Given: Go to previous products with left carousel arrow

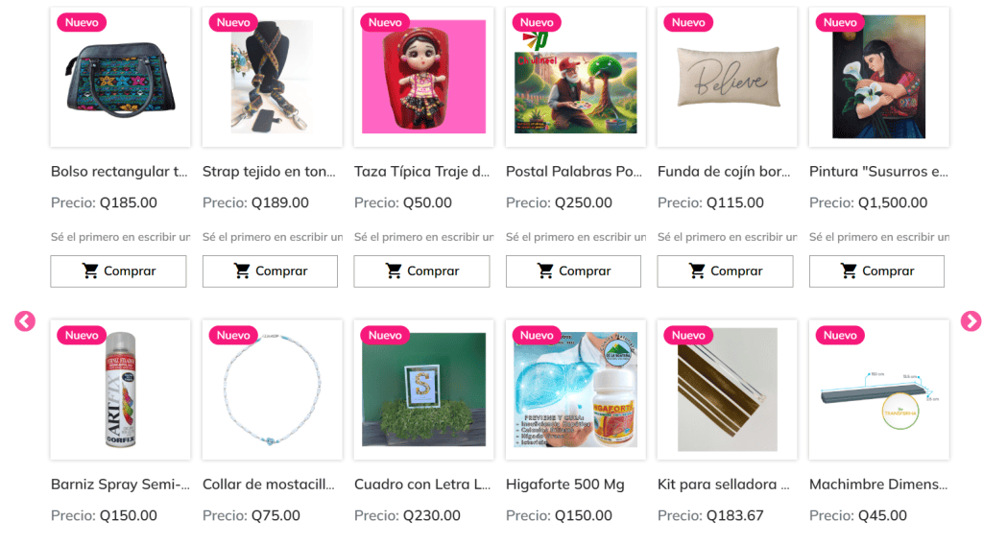Looking at the screenshot, I should pyautogui.click(x=25, y=321).
